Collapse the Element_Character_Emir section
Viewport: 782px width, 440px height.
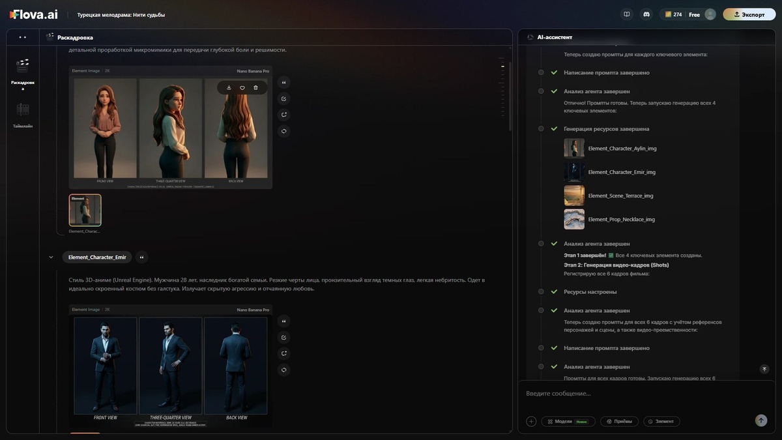(51, 257)
